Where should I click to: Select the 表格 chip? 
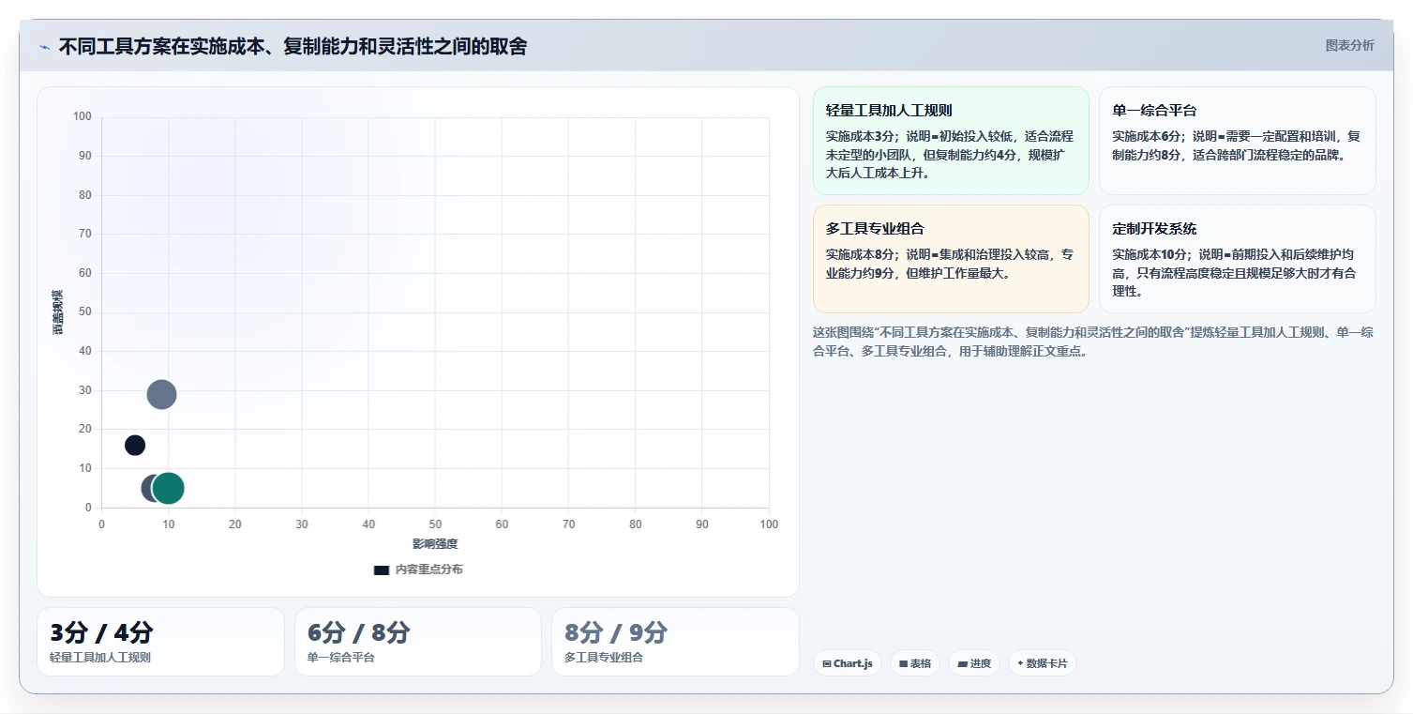coord(915,663)
